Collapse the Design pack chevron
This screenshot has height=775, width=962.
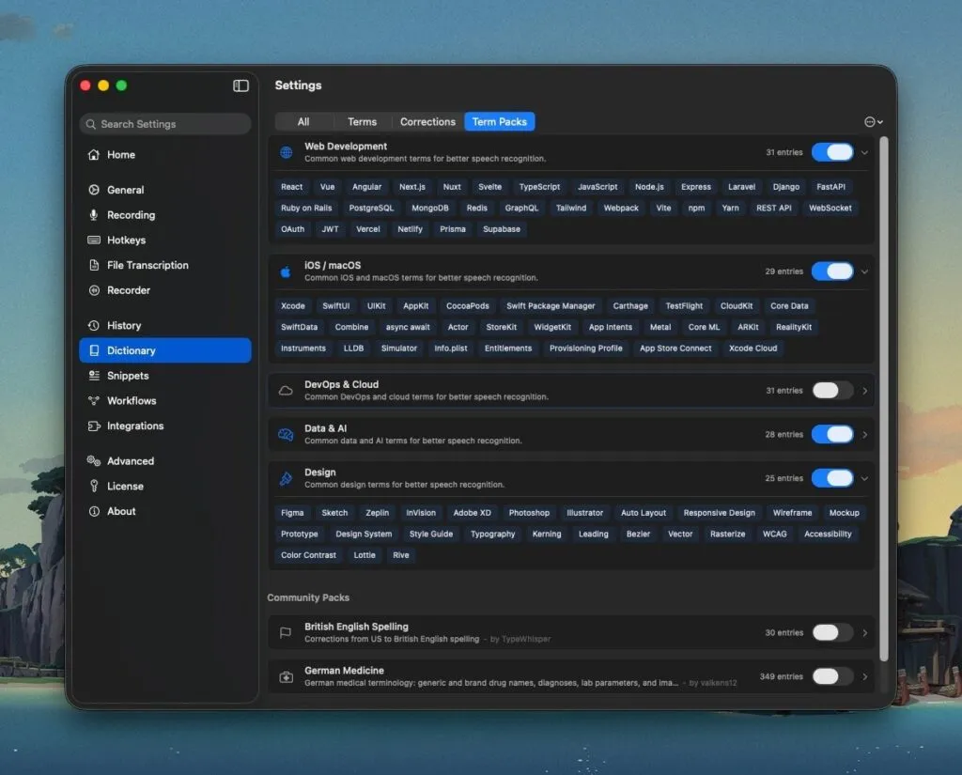click(x=864, y=479)
